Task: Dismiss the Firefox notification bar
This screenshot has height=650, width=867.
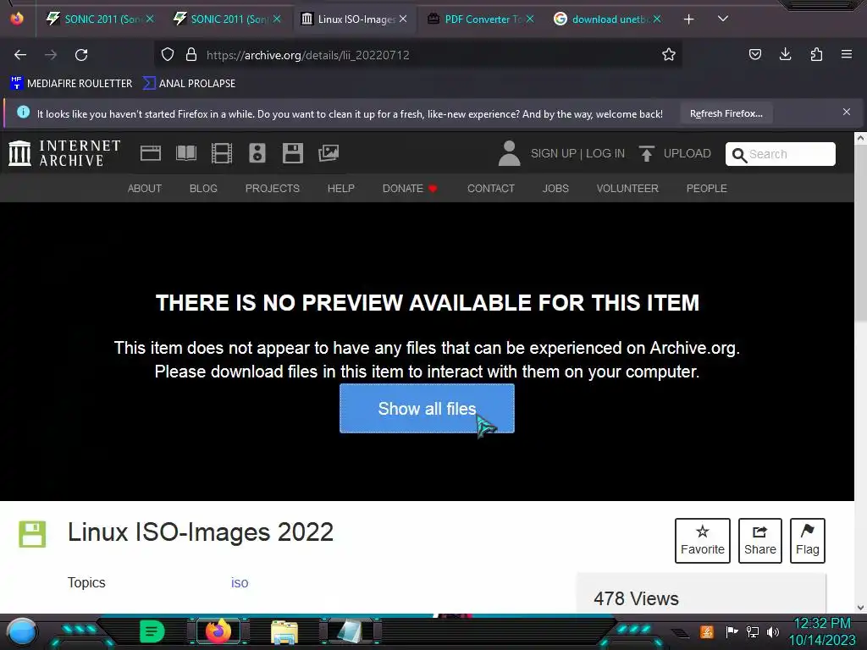Action: pyautogui.click(x=847, y=113)
